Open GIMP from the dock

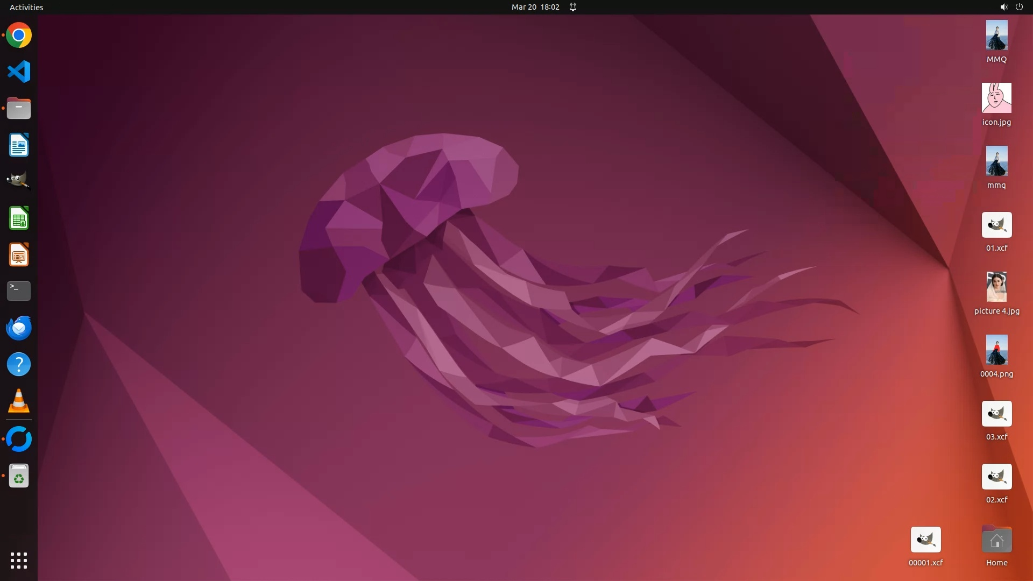(19, 181)
